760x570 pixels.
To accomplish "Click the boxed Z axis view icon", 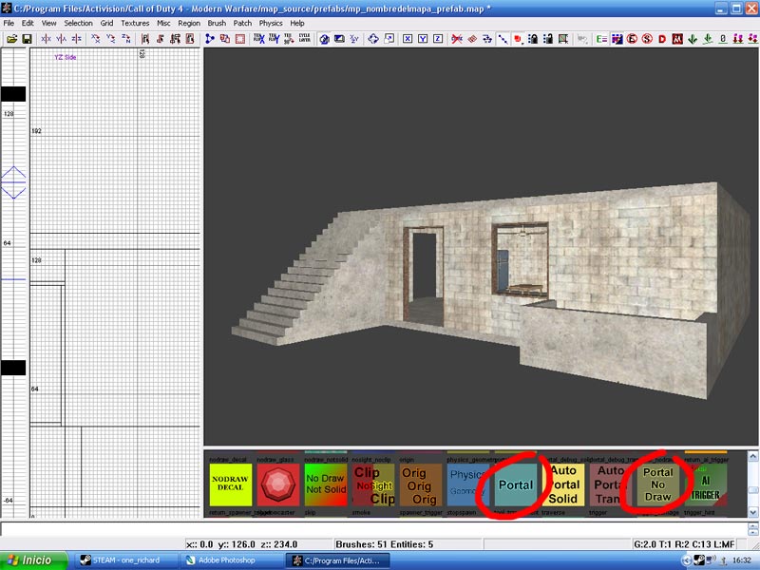I will (438, 39).
